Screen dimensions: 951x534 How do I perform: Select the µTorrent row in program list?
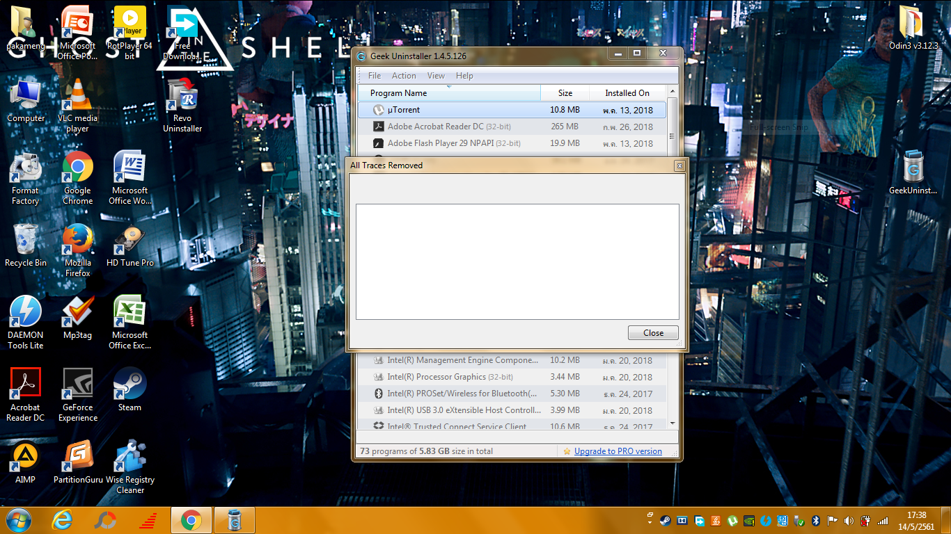pos(512,110)
